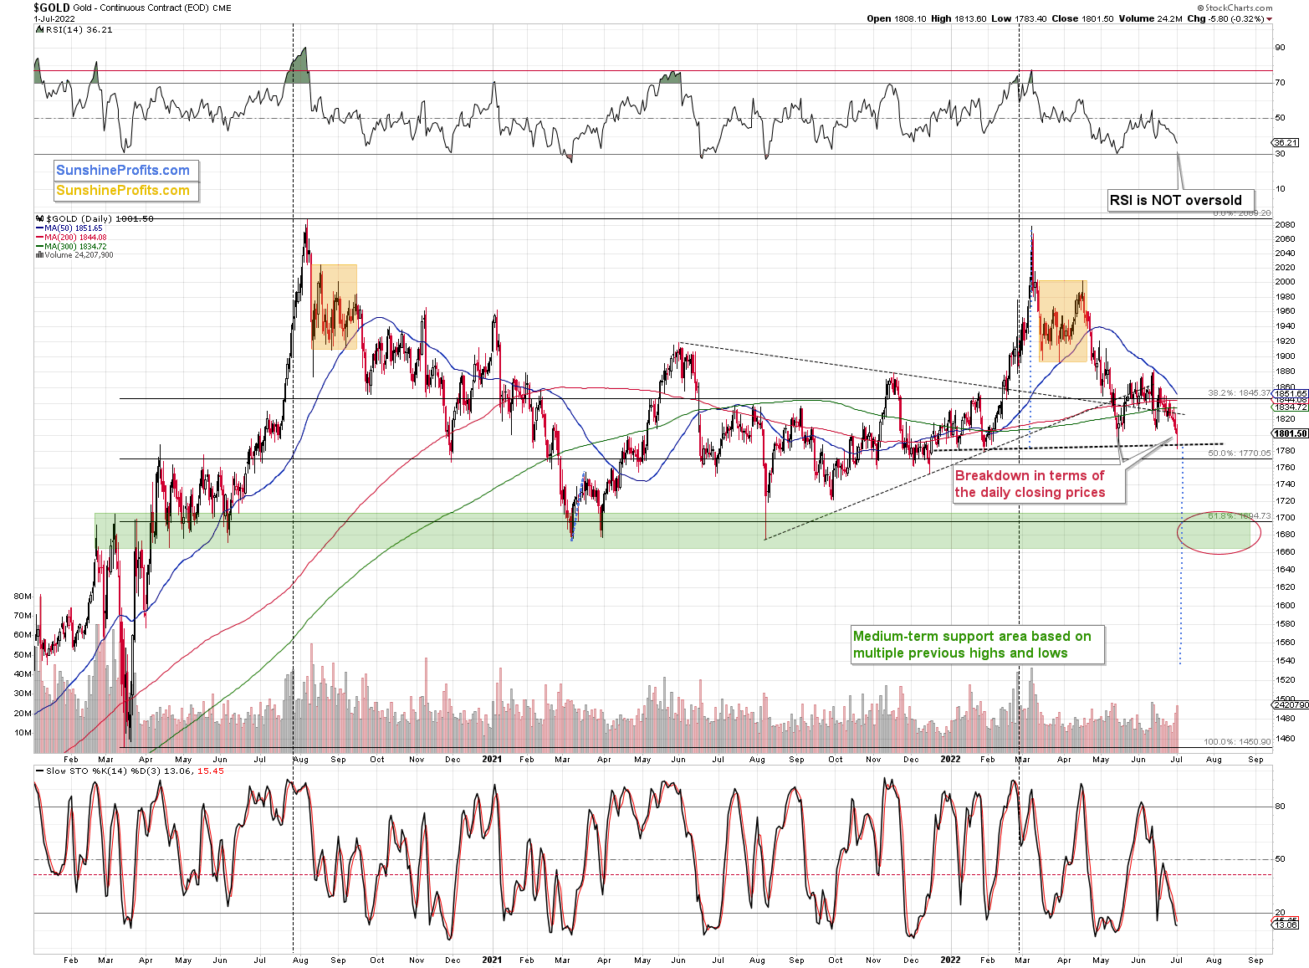
Task: Click the '50.0%: 1770.05' Fibonacci label
Action: (1240, 453)
